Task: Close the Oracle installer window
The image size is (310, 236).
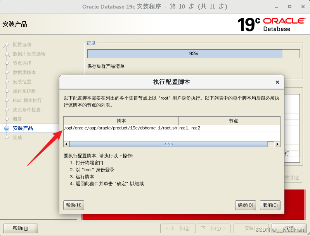Action: click(303, 7)
